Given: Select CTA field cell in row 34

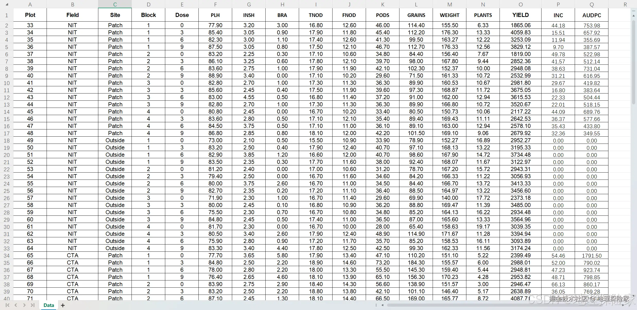Looking at the screenshot, I should tap(73, 256).
